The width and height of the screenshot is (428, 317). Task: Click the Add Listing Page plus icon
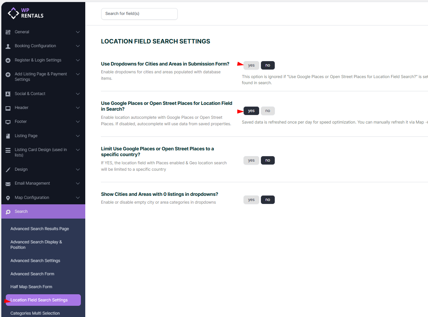8,74
